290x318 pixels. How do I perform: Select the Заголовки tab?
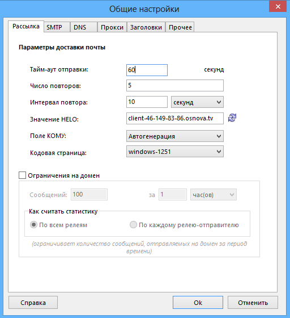point(146,27)
